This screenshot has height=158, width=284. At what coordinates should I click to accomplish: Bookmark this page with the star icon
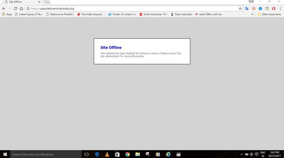click(240, 9)
